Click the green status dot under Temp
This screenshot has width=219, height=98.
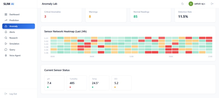pos(93,87)
